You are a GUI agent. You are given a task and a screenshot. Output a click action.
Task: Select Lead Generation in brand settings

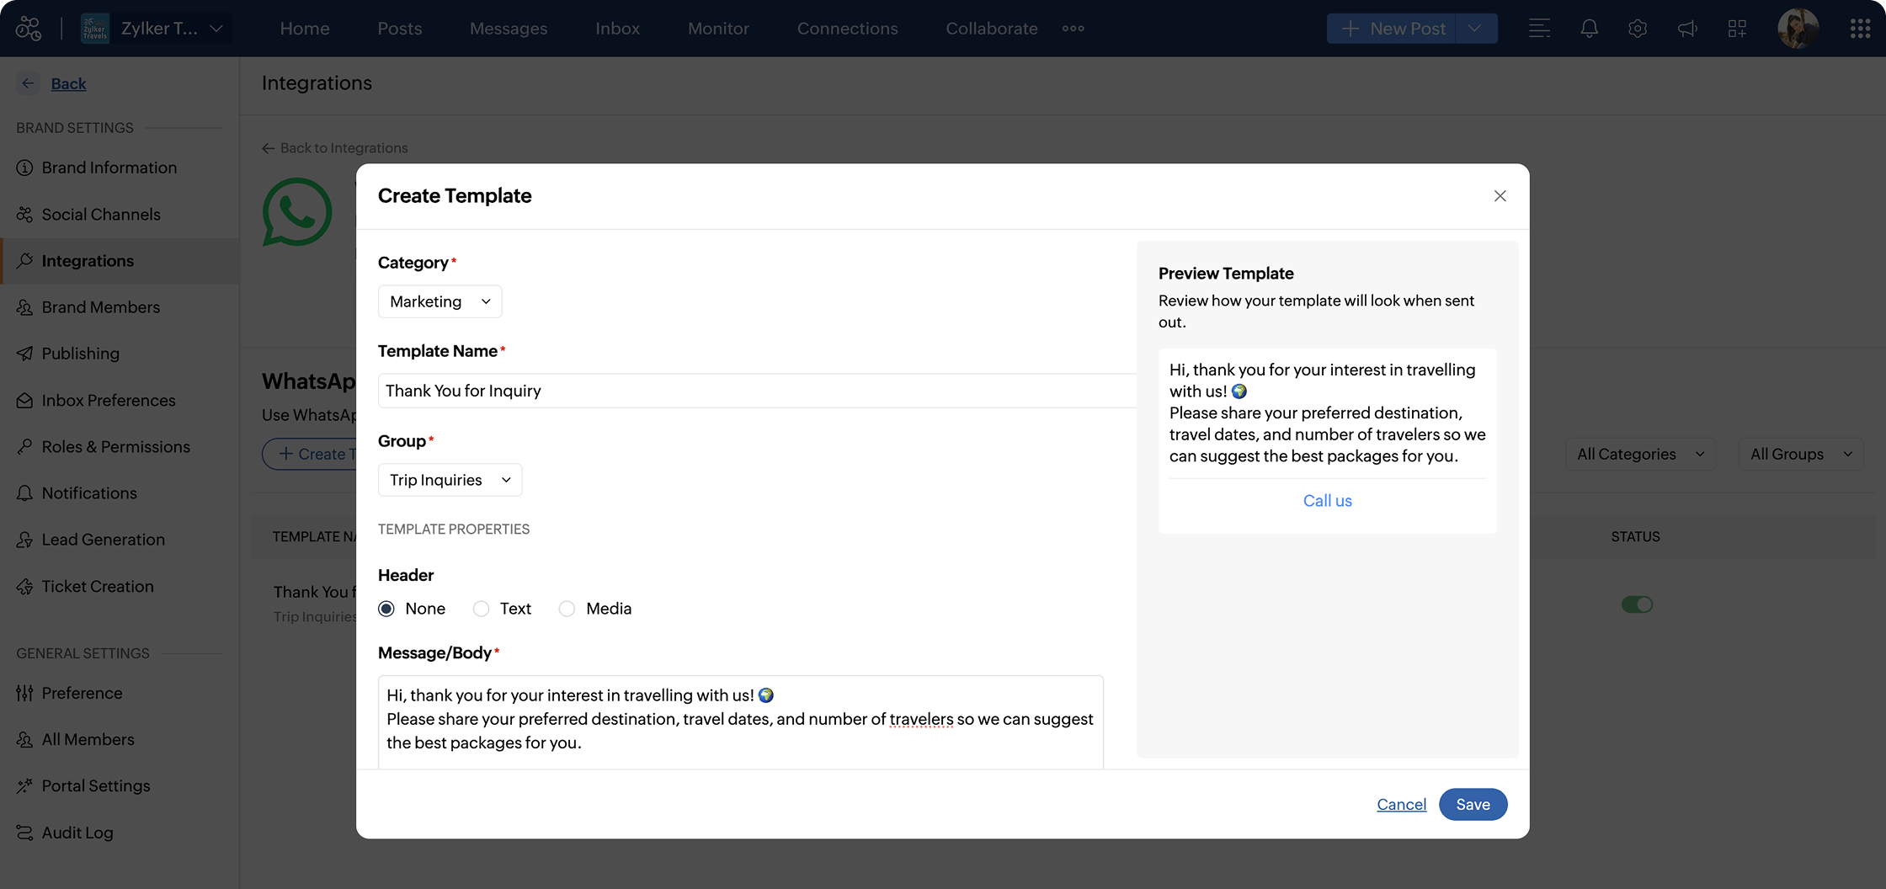click(x=103, y=540)
